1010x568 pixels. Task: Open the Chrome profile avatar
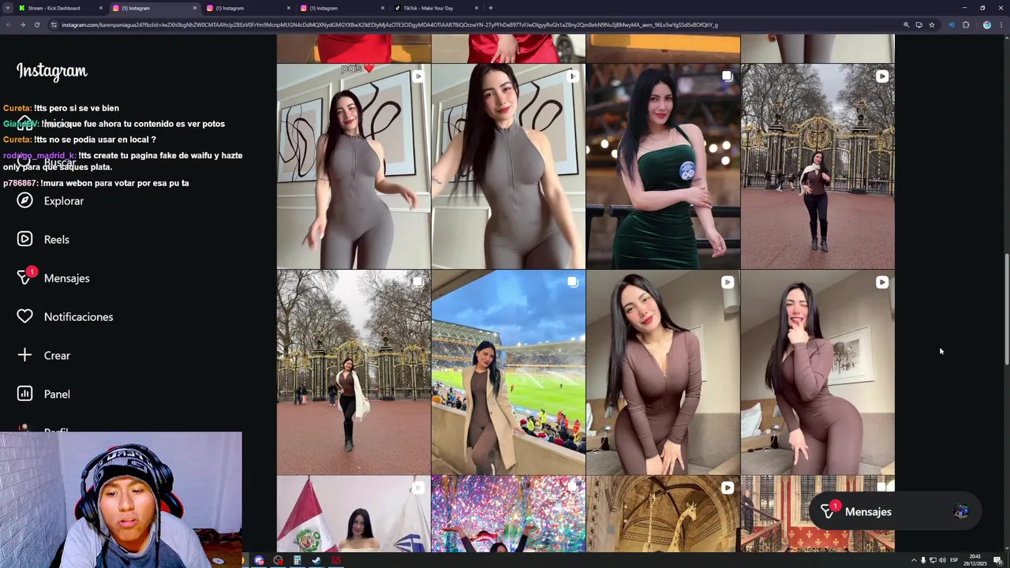[x=986, y=24]
